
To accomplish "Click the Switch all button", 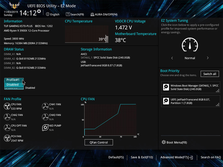I will point(210,74).
